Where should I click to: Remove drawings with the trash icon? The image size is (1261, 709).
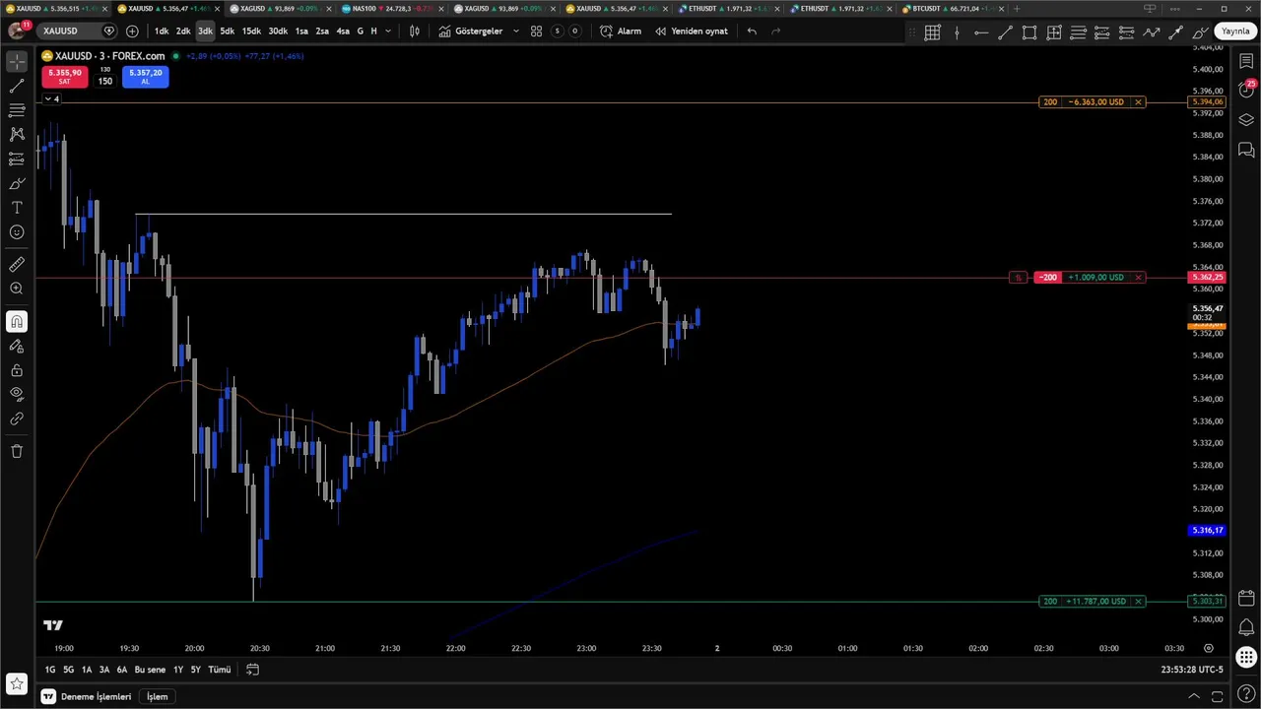[x=17, y=451]
